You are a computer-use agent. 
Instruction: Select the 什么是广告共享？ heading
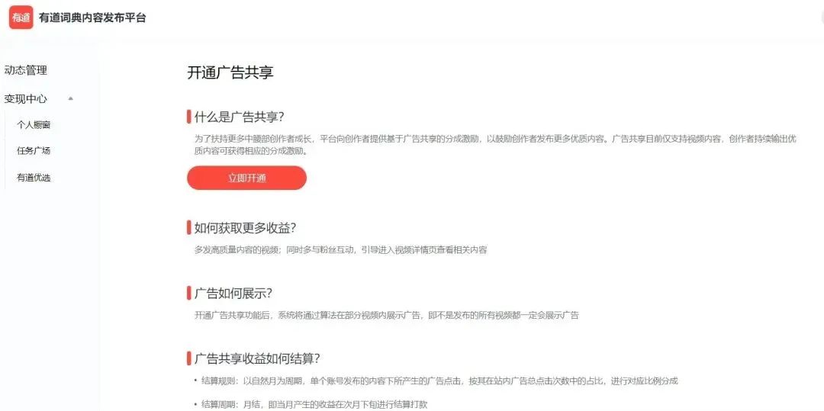pos(239,117)
